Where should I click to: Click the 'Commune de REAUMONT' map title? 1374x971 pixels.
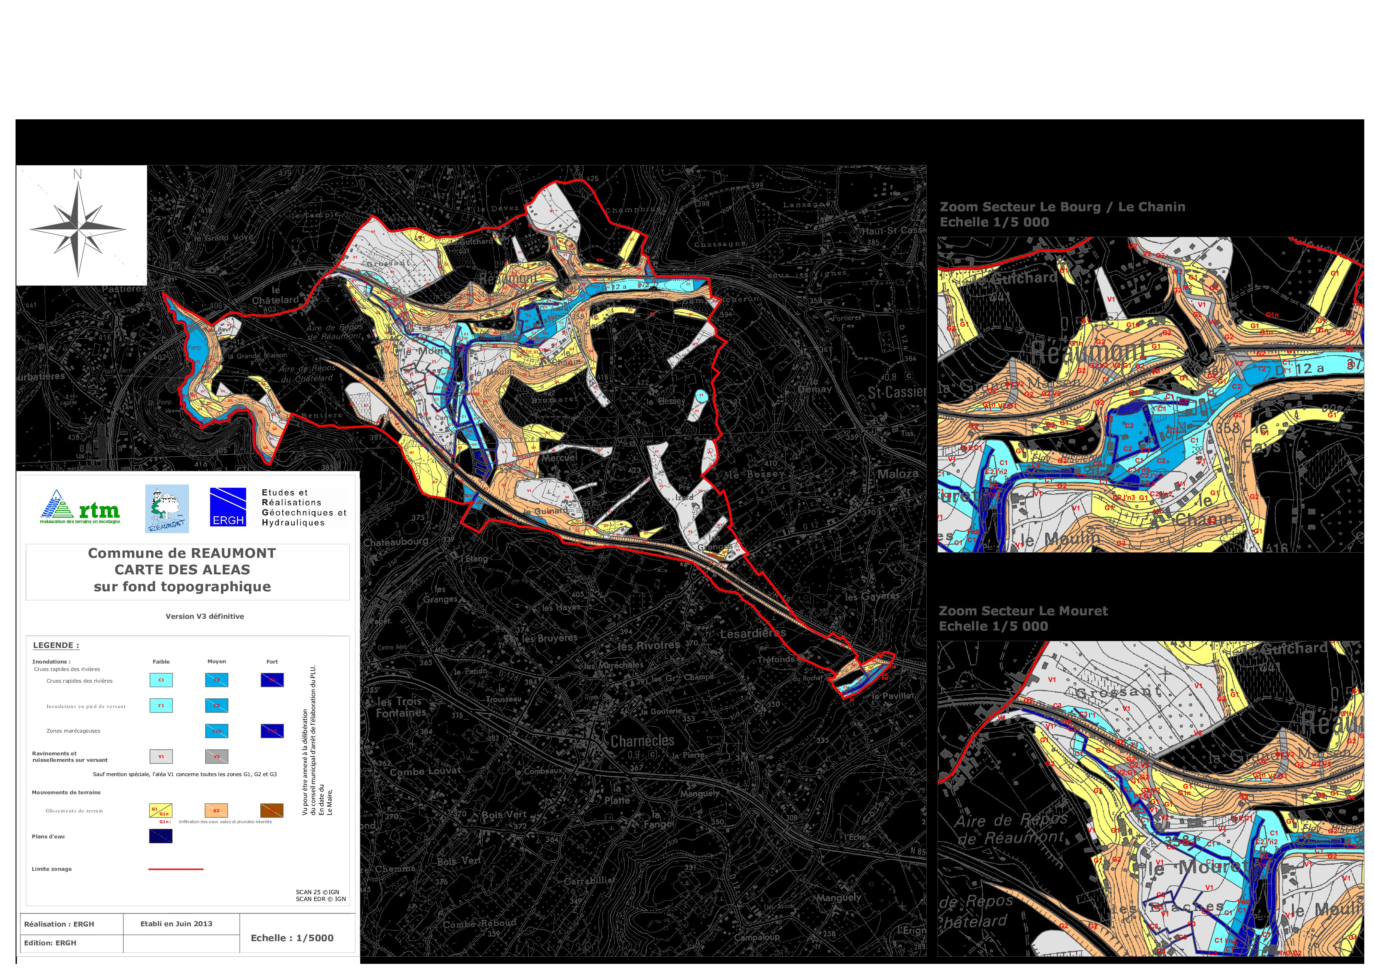(182, 553)
